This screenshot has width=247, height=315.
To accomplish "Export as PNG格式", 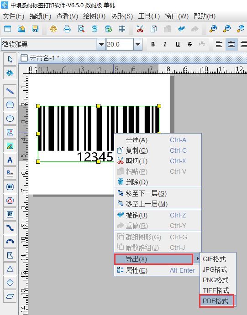I will (218, 280).
